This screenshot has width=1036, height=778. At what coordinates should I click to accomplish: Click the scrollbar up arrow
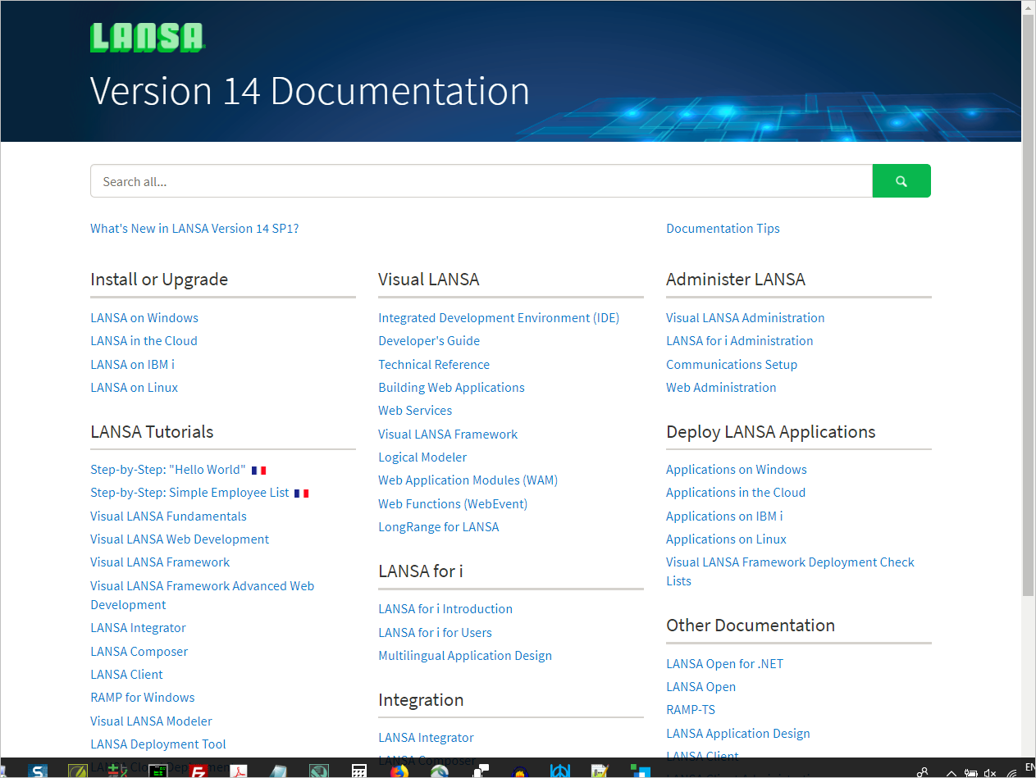(x=1029, y=7)
